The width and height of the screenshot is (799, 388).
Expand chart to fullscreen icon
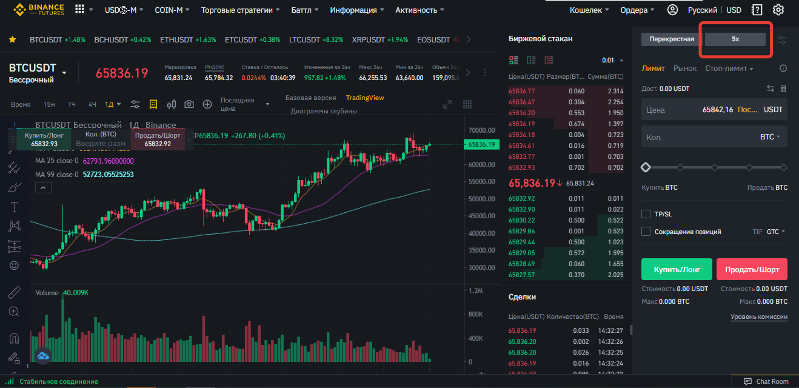447,104
